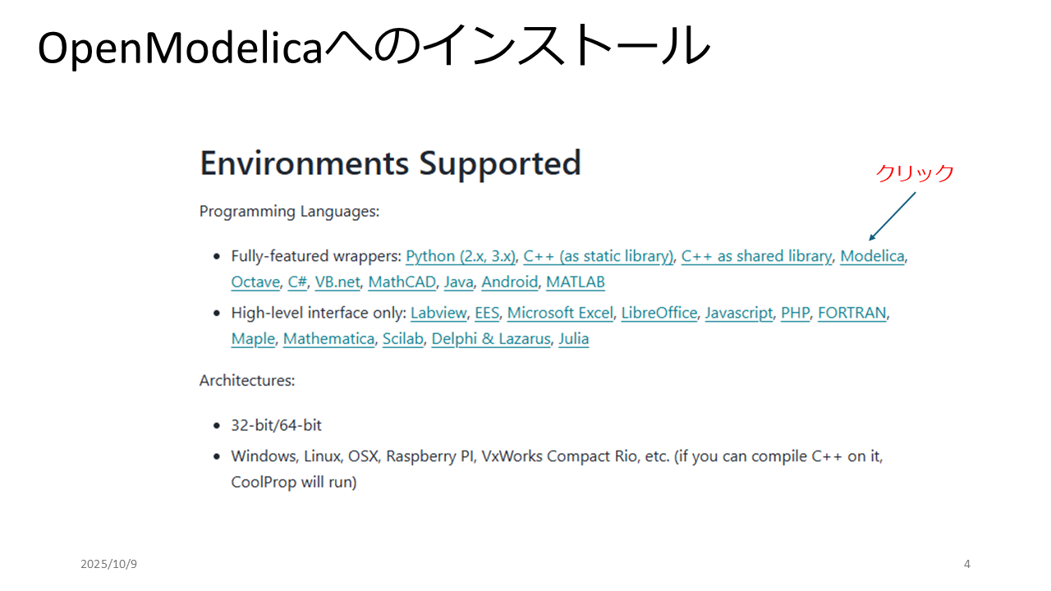Select the slide title text
The height and width of the screenshot is (591, 1051).
[374, 49]
